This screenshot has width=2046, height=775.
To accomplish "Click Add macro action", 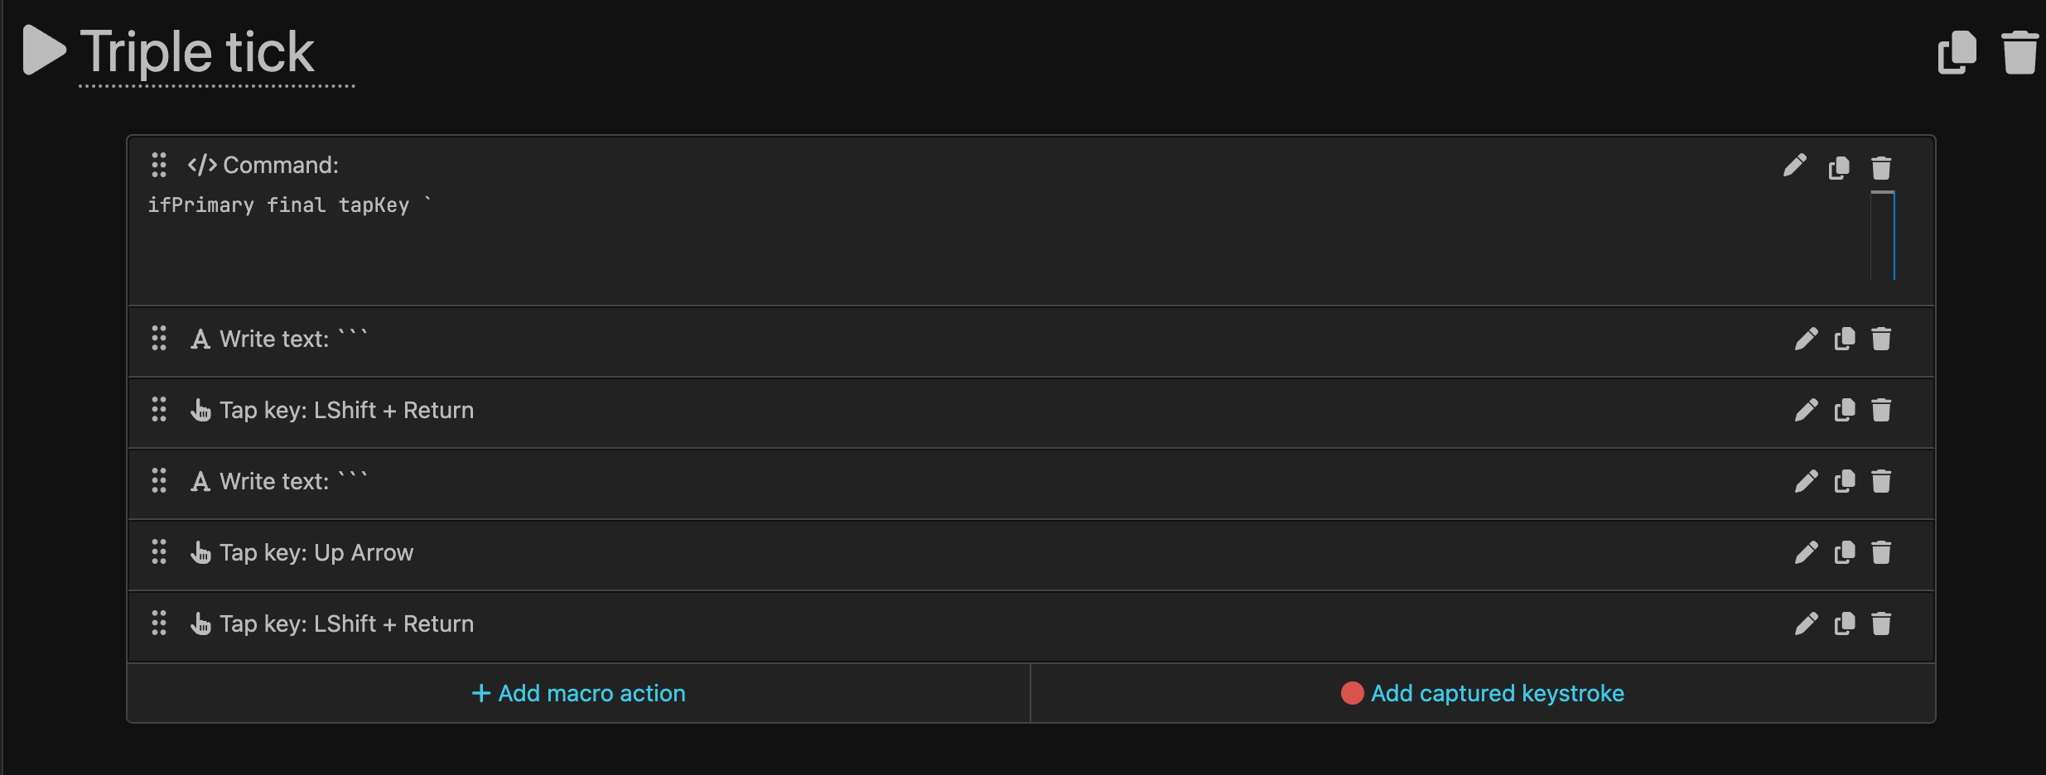I will [x=578, y=694].
